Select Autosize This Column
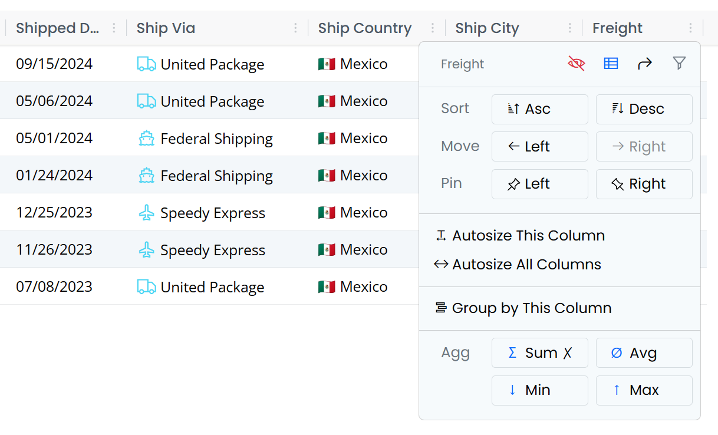Viewport: 718px width, 435px height. pos(528,236)
